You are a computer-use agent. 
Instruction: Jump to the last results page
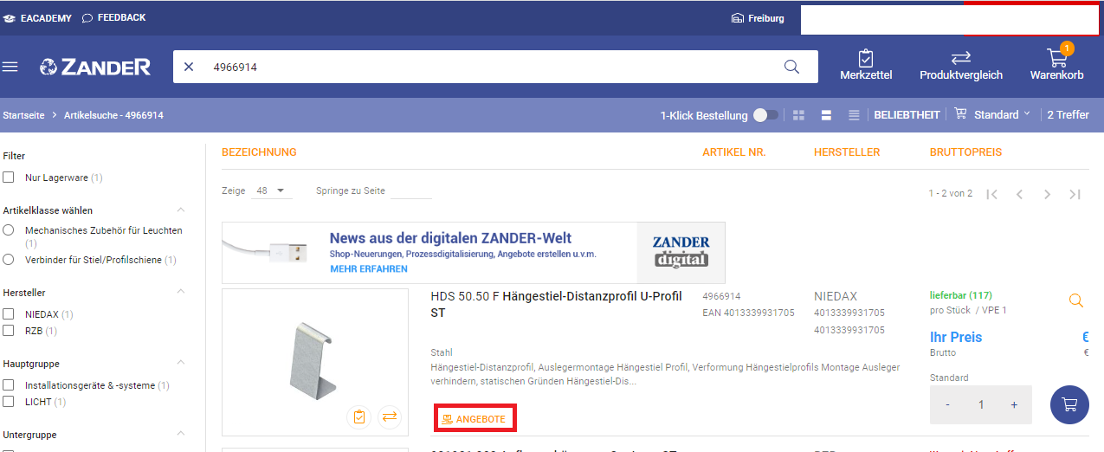tap(1075, 194)
